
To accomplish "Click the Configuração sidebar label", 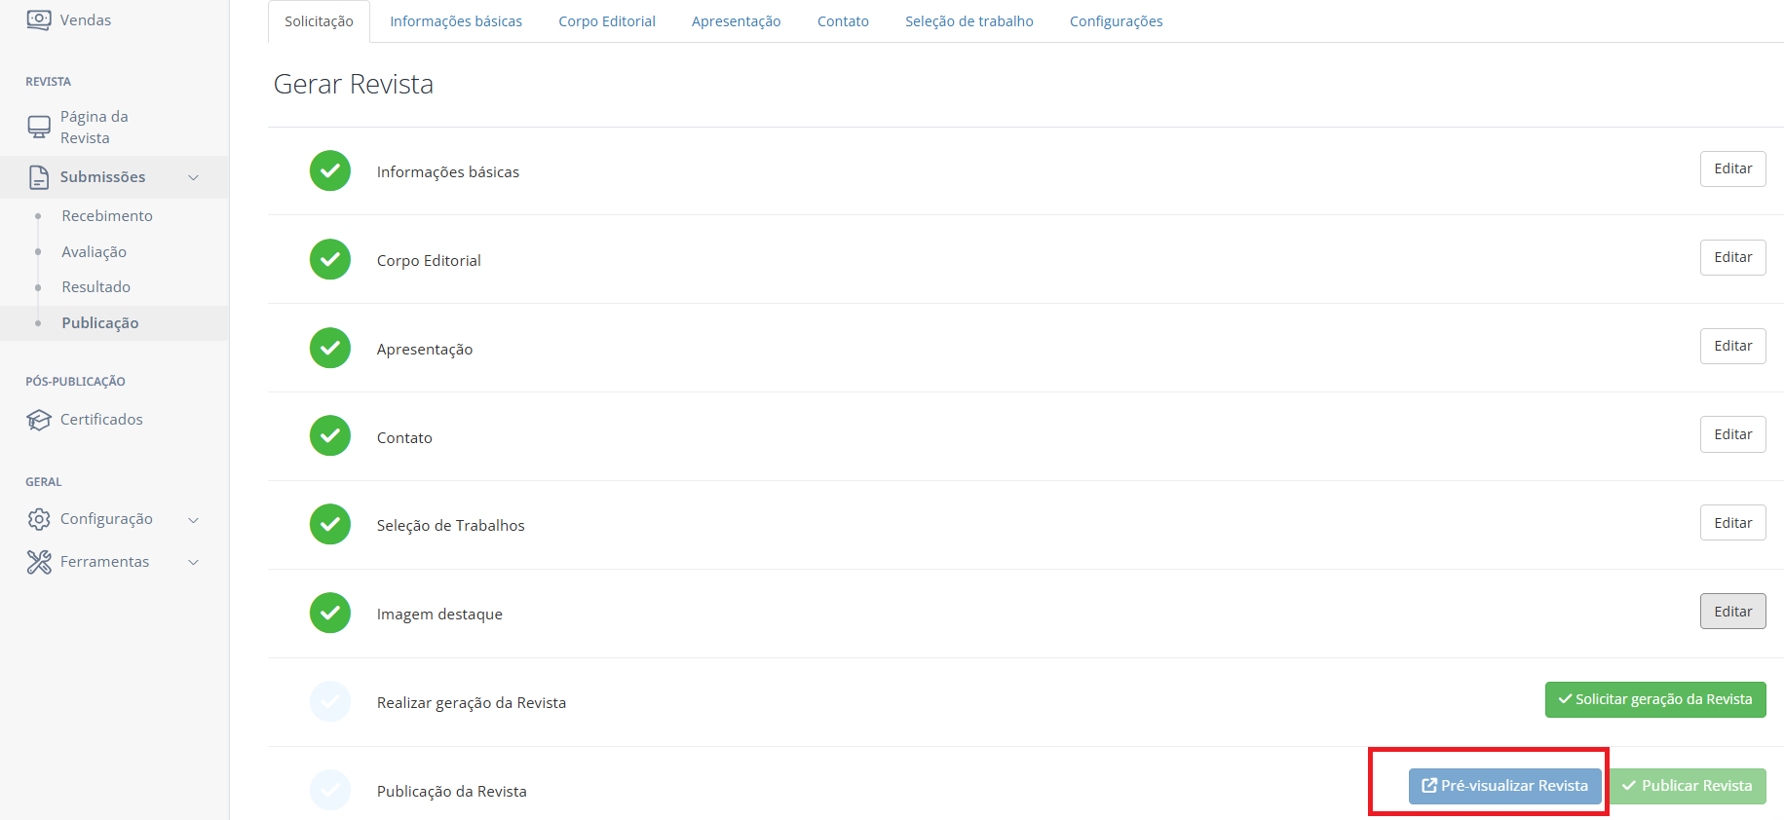I will tap(106, 519).
